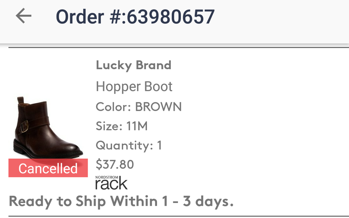This screenshot has width=349, height=218.
Task: Click the Ready to Ship message
Action: (121, 201)
